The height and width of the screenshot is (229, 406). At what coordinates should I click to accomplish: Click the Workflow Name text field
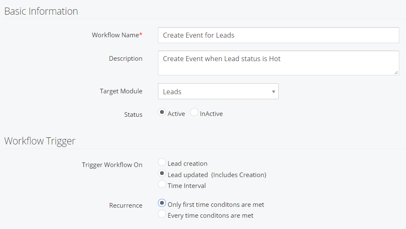278,35
